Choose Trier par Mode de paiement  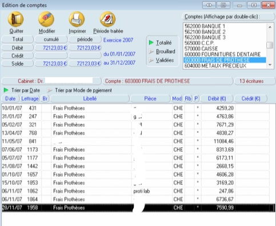[x=79, y=90]
